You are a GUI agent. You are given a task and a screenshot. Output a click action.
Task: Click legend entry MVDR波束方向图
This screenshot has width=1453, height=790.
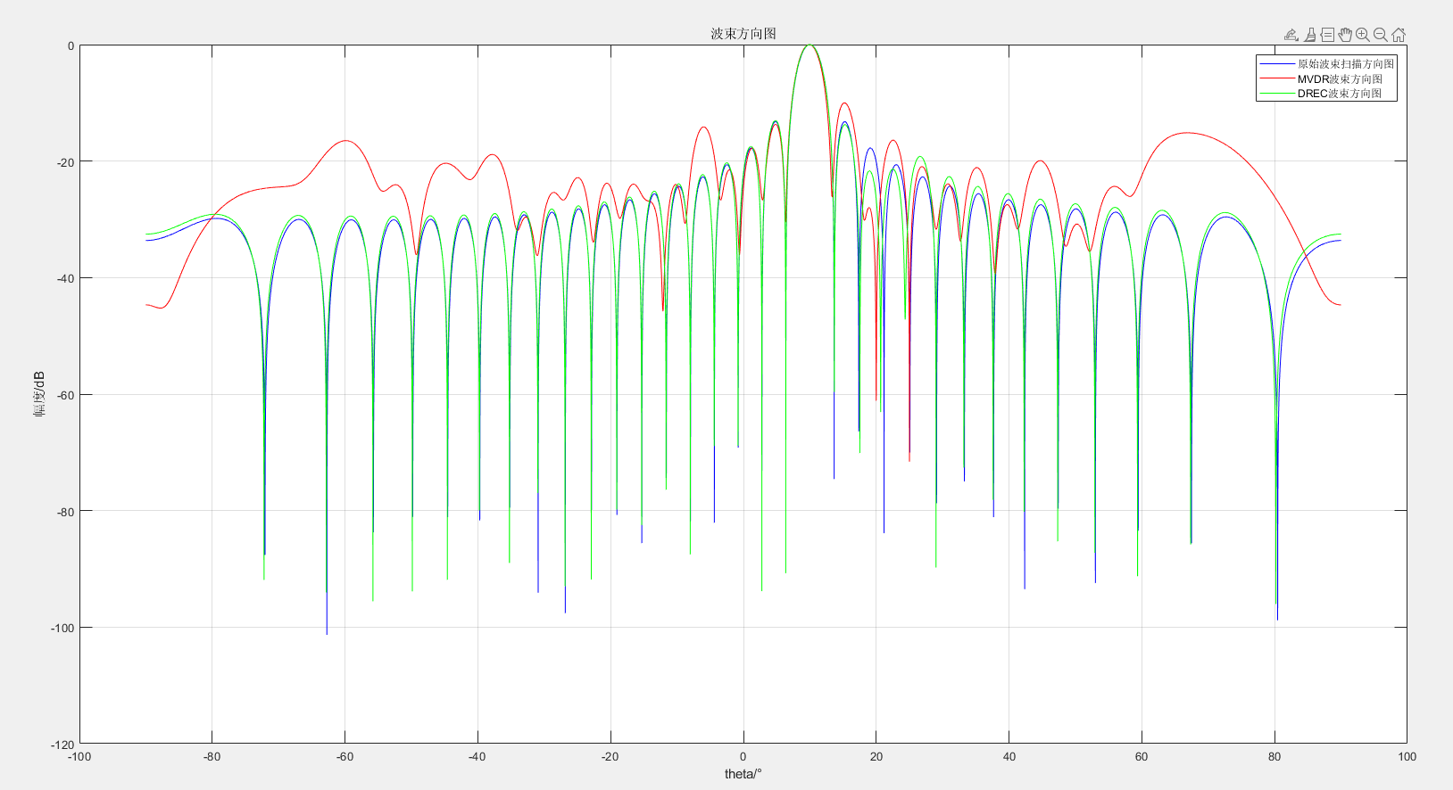pyautogui.click(x=1340, y=78)
